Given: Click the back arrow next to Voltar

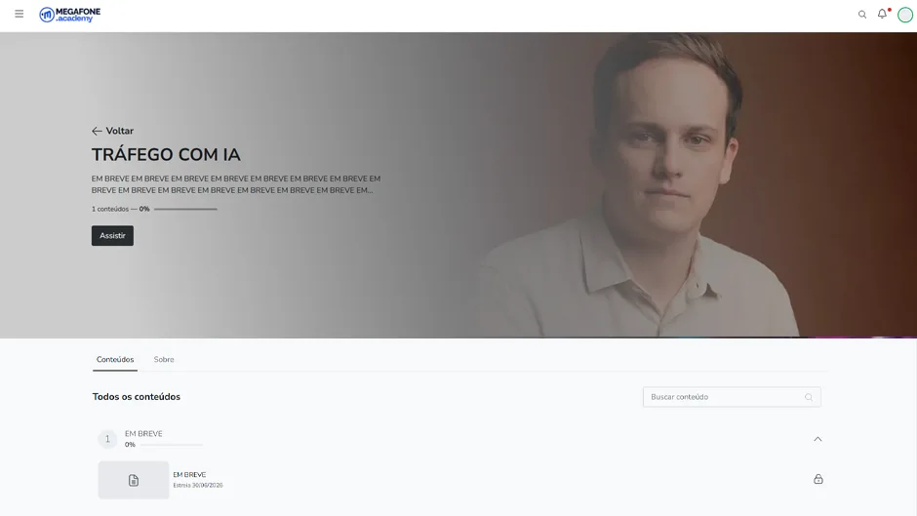Looking at the screenshot, I should coord(98,131).
